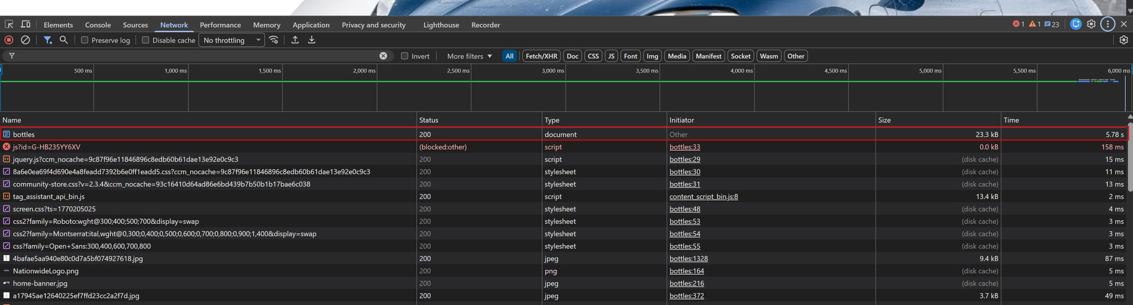The width and height of the screenshot is (1133, 305).
Task: Check the Disable cache checkbox
Action: tap(146, 40)
